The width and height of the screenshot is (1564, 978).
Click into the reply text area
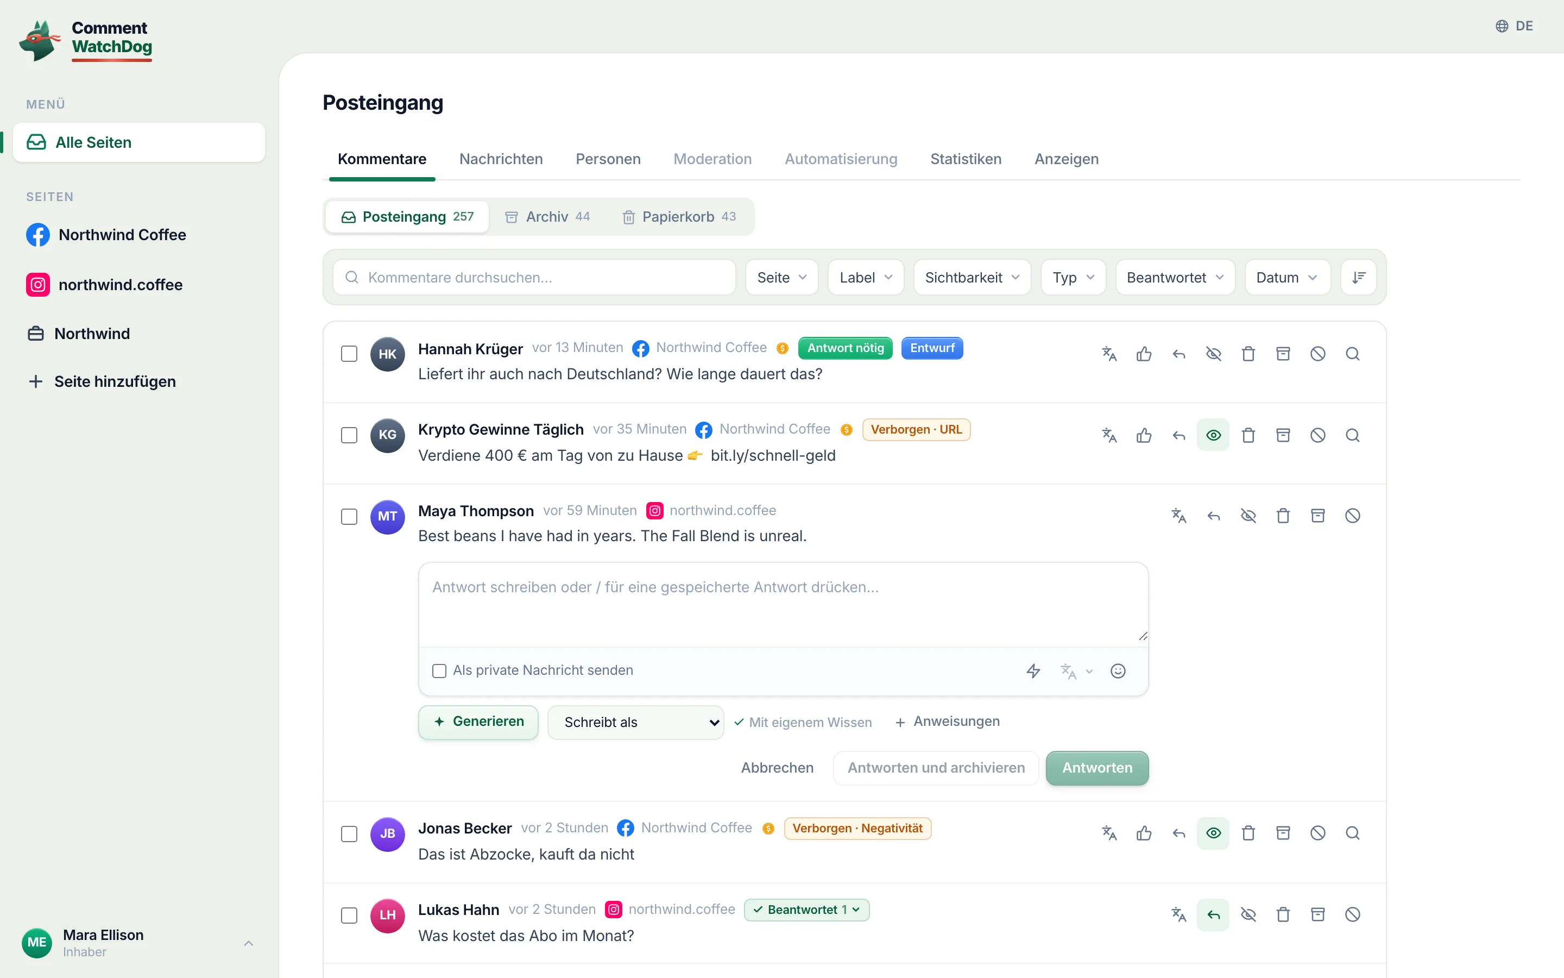click(783, 604)
